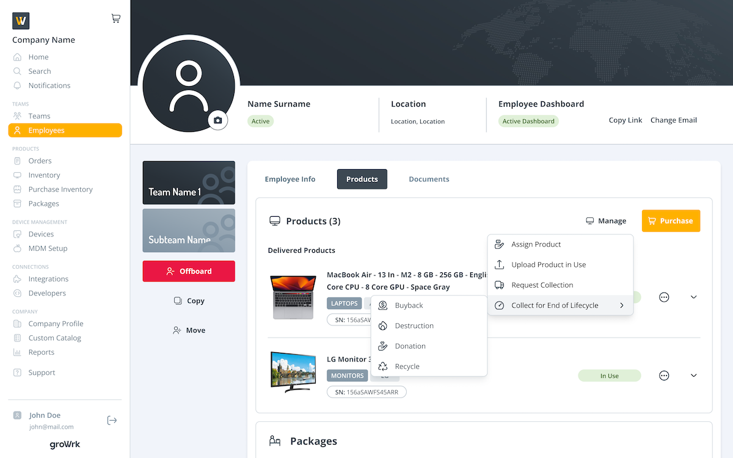This screenshot has height=458, width=733.
Task: Click the red Offboard button
Action: (189, 271)
